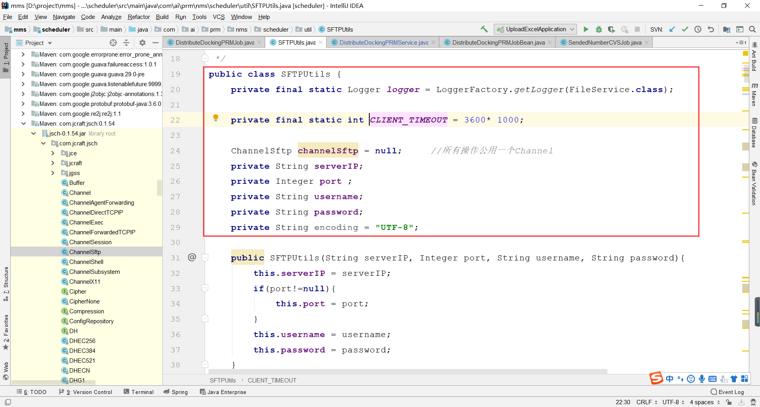
Task: Click the intention lightbulb on line 22
Action: click(216, 117)
